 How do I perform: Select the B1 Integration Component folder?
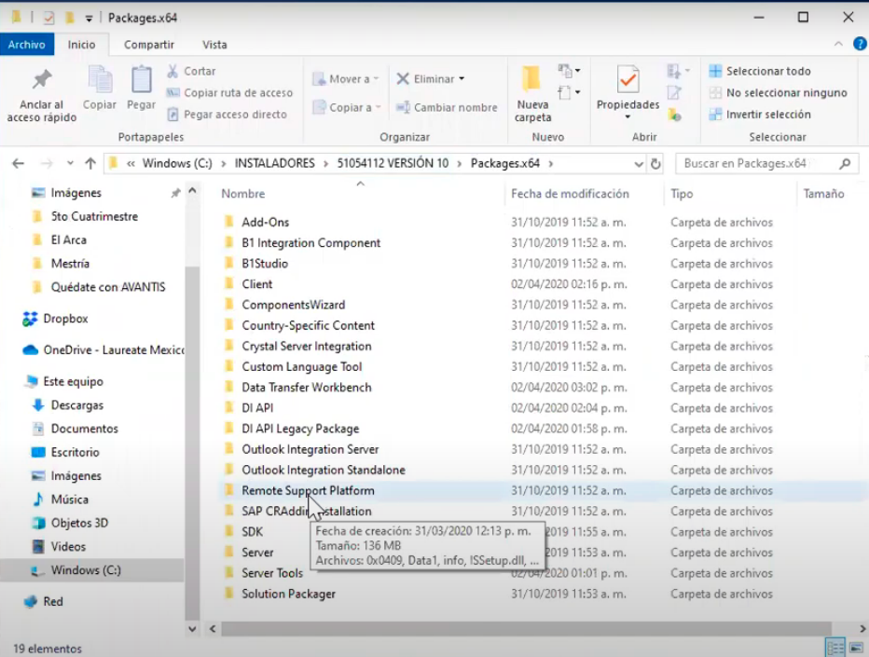pos(310,242)
